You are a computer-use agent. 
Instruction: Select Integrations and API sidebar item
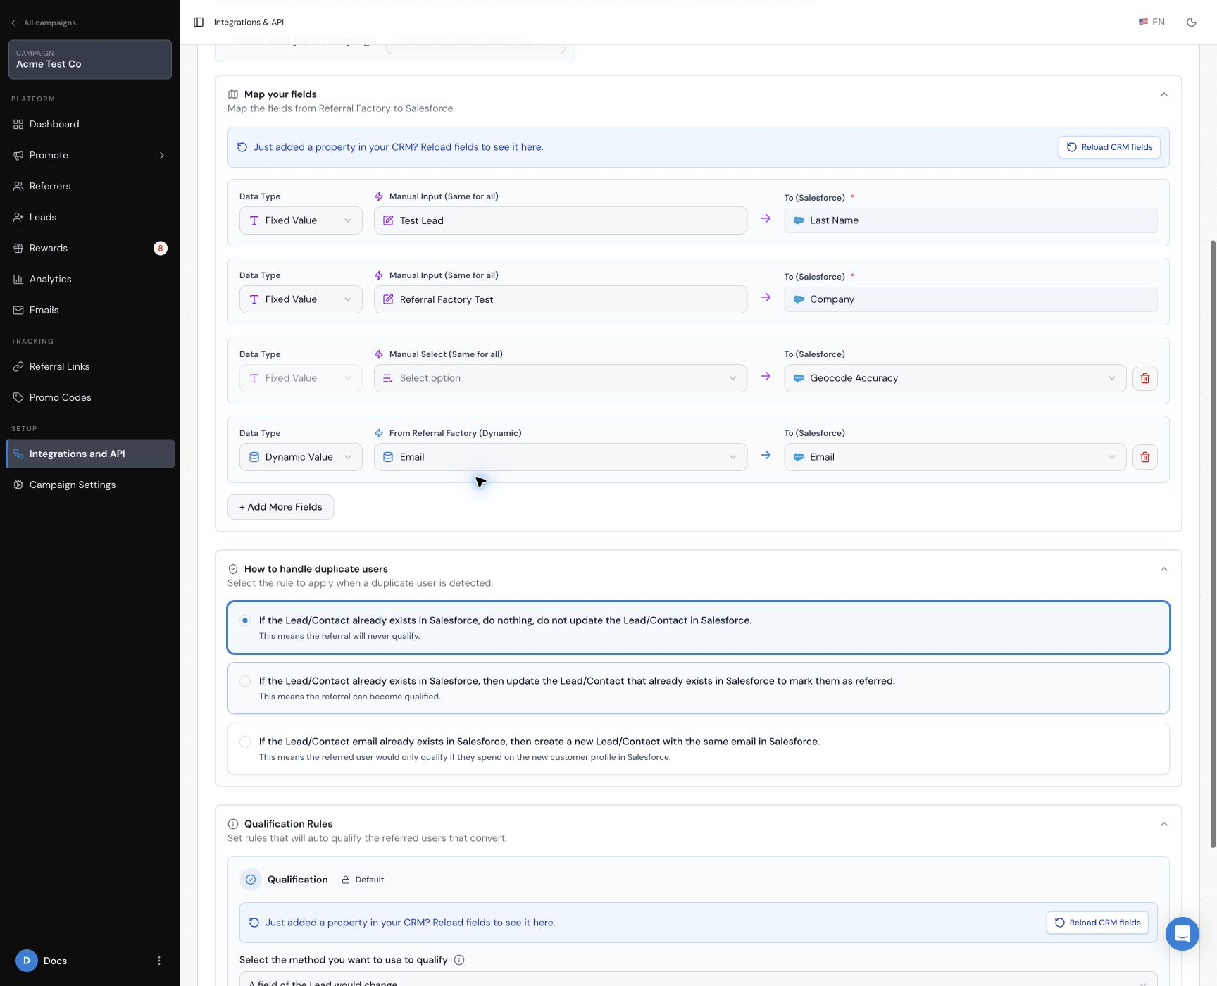click(90, 454)
